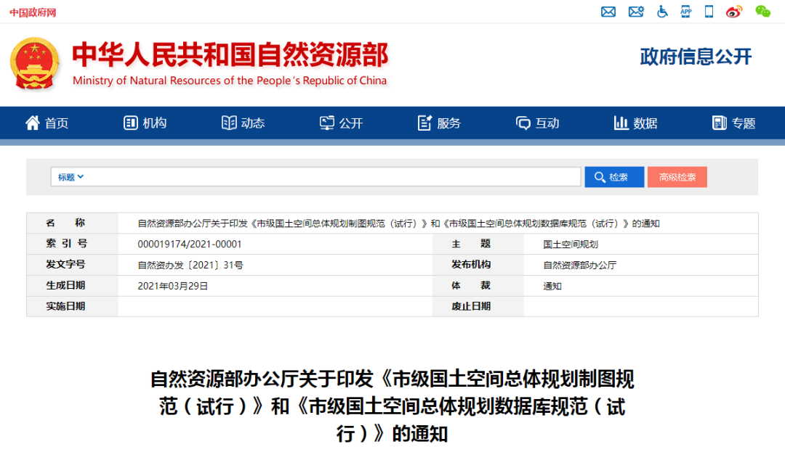The height and width of the screenshot is (452, 785).
Task: Click the 发文字号 label
Action: click(x=65, y=264)
